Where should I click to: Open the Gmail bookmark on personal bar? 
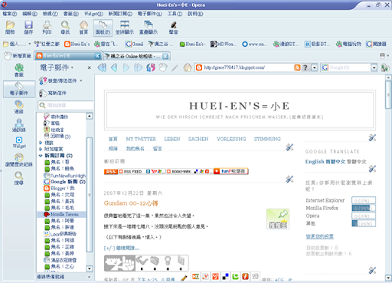pyautogui.click(x=135, y=44)
